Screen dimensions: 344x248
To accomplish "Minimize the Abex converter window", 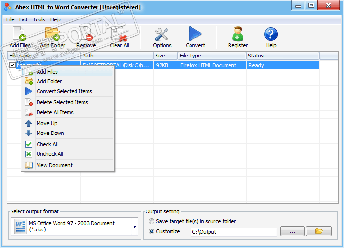I will point(298,6).
